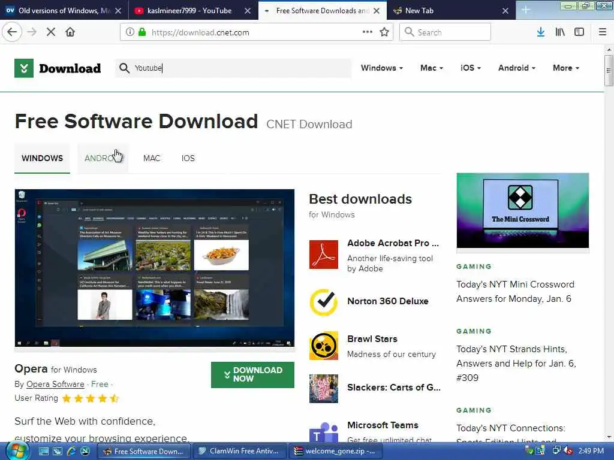Open welcome_gone.zip taskbar window
This screenshot has width=614, height=460.
[336, 451]
